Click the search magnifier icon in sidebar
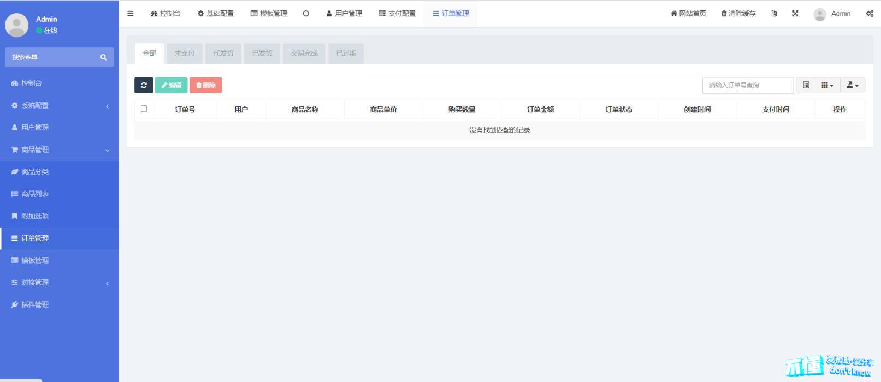The width and height of the screenshot is (881, 382). [x=103, y=57]
